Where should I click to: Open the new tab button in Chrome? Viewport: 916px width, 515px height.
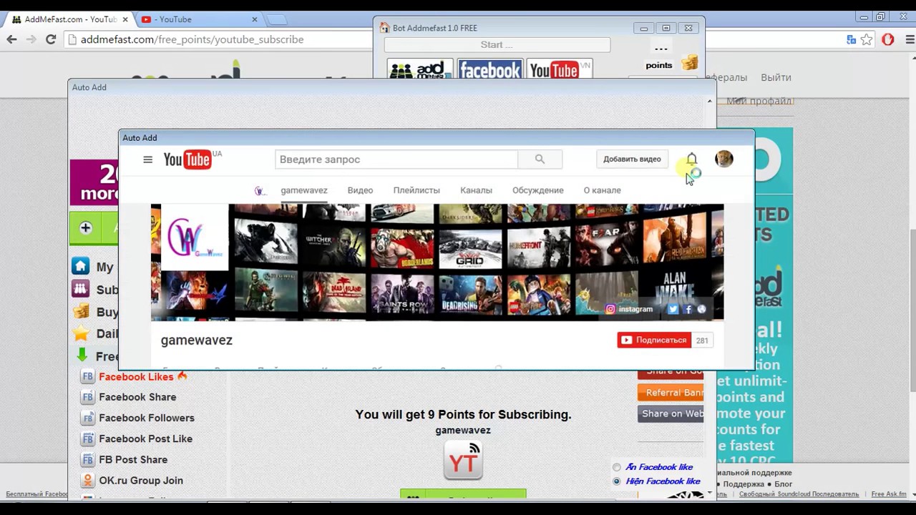coord(276,19)
